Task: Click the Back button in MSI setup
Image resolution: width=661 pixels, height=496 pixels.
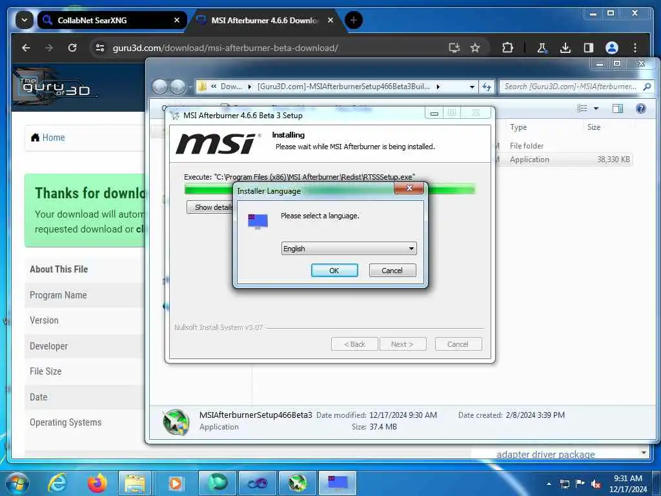Action: click(354, 344)
